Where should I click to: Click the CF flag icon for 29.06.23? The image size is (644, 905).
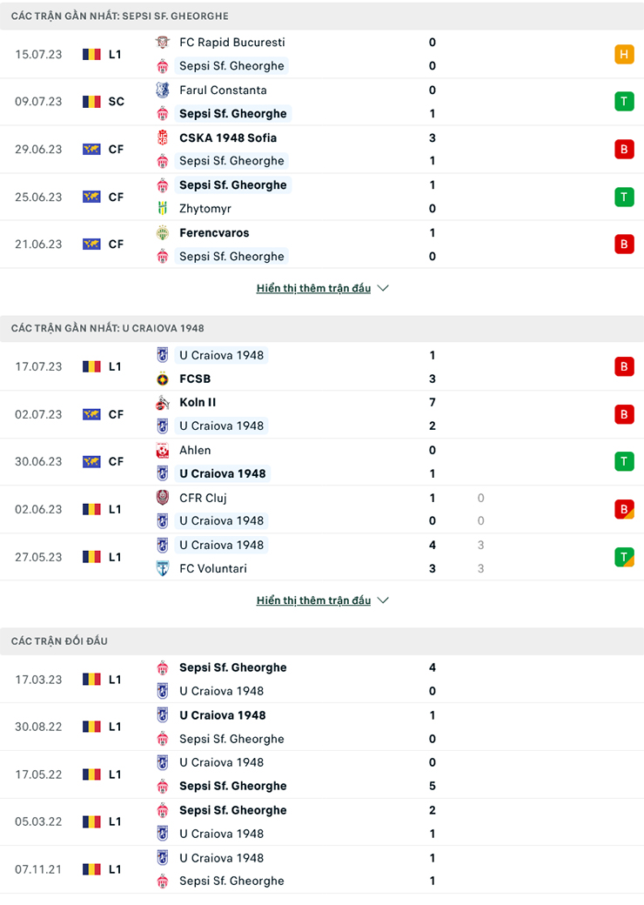91,149
